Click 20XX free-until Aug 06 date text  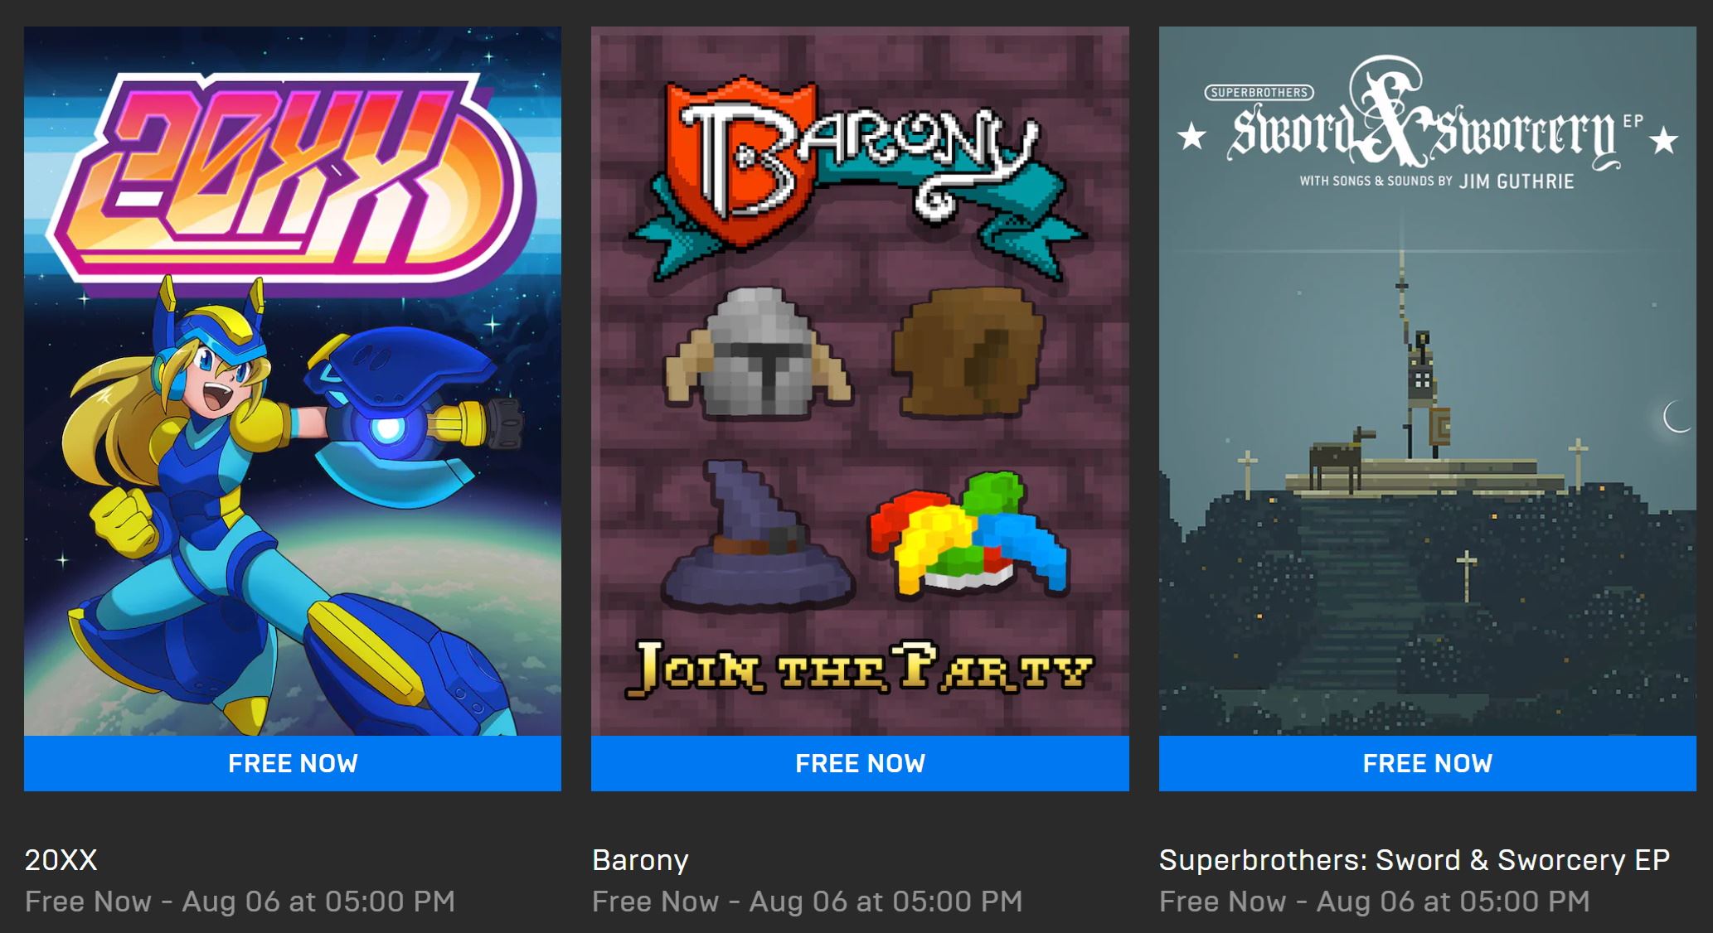click(x=240, y=902)
